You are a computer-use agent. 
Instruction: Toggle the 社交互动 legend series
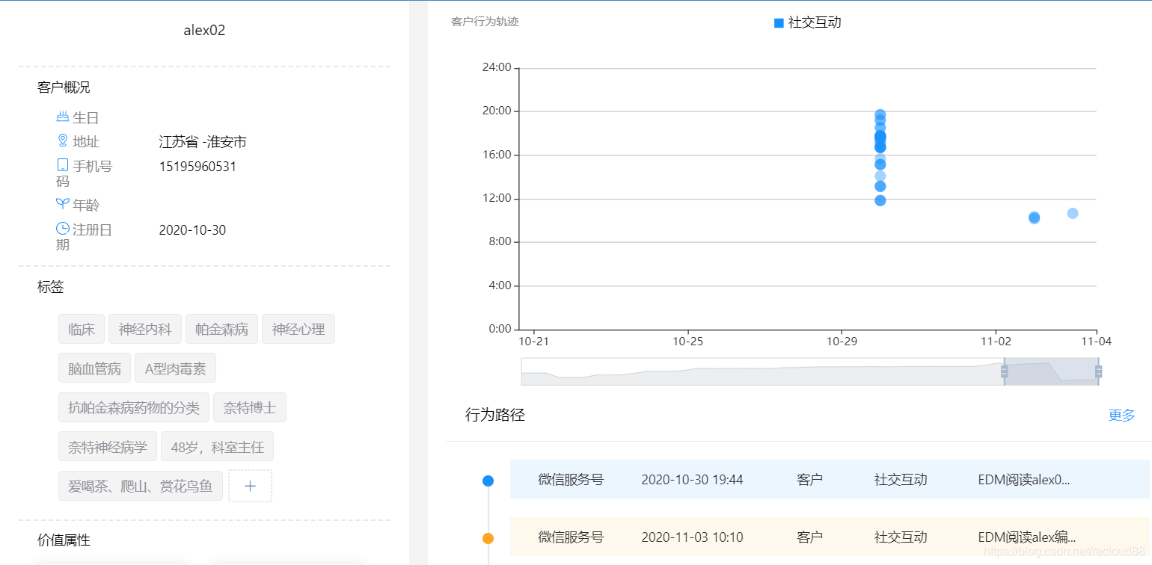[x=808, y=22]
